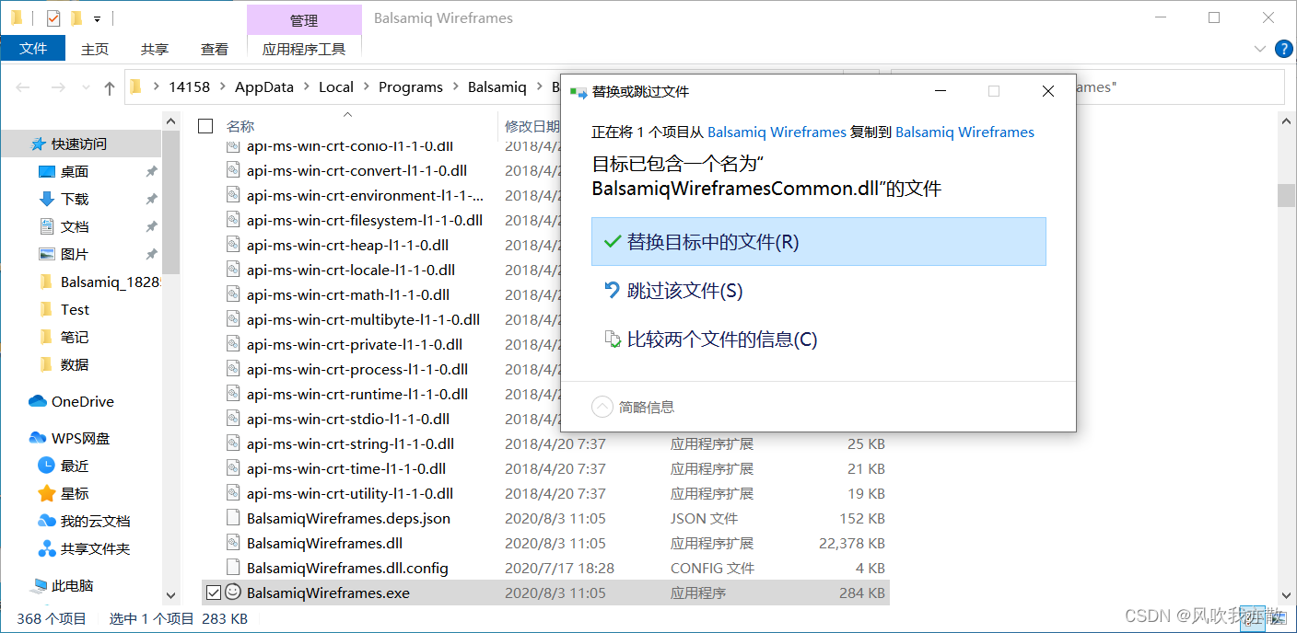This screenshot has height=633, width=1297.
Task: Open the 查看 ribbon tab
Action: (x=215, y=49)
